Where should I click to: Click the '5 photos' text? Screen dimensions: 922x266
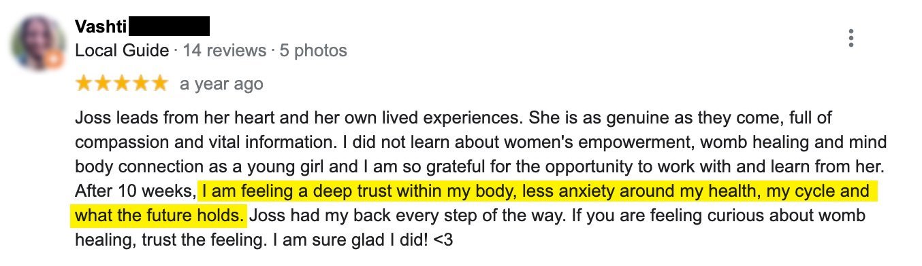click(x=313, y=50)
